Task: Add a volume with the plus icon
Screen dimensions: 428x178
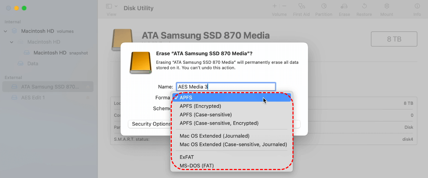Action: pyautogui.click(x=274, y=6)
